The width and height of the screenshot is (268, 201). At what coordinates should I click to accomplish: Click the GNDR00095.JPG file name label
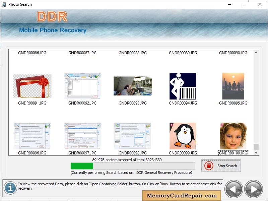(233, 103)
